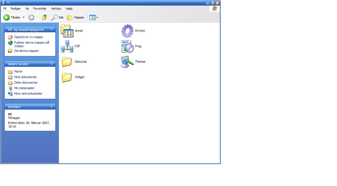Go to Delte dokumenter link
337x186 pixels.
tap(26, 83)
